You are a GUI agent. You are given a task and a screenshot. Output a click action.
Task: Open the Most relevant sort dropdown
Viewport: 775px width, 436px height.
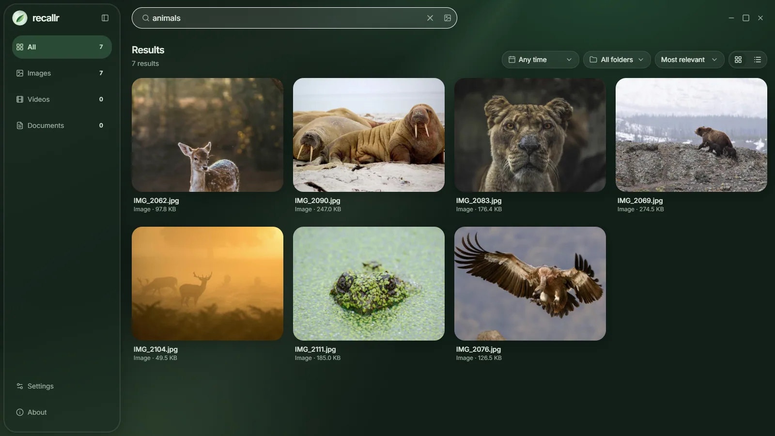[x=690, y=60]
